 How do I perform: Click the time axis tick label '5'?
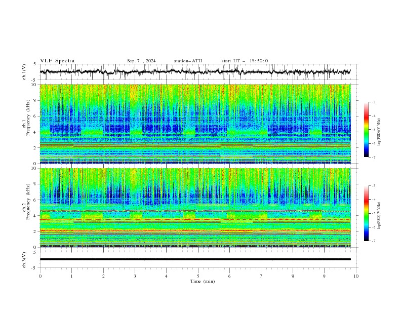[x=198, y=276]
